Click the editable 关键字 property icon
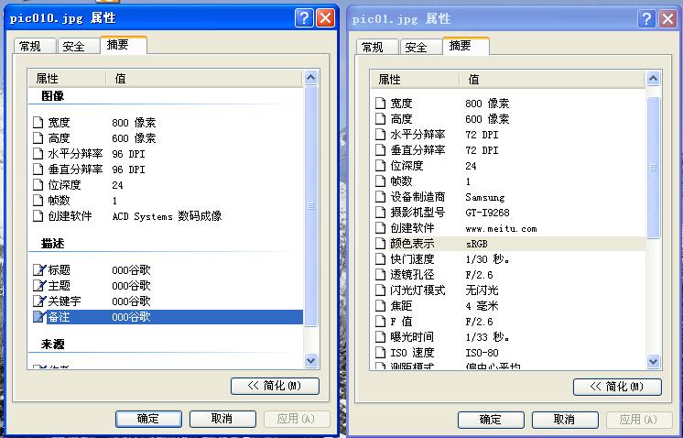Image resolution: width=683 pixels, height=438 pixels. (x=39, y=301)
